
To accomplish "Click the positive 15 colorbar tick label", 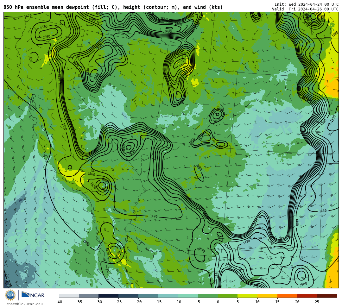I will pos(277,302).
